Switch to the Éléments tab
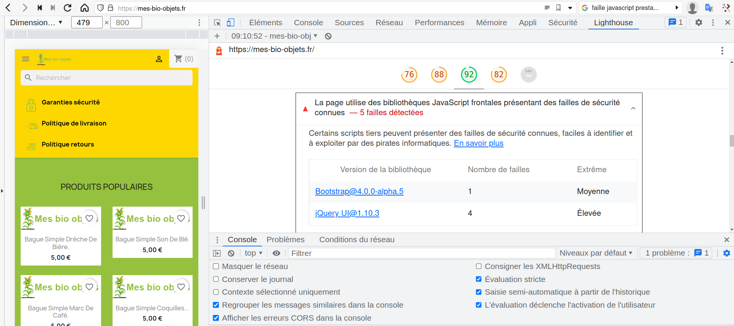 266,23
